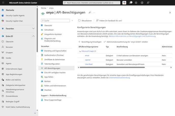This screenshot has width=175, height=116.
Task: Click the left sidebar vertical scrollbar
Action: pyautogui.click(x=37, y=30)
